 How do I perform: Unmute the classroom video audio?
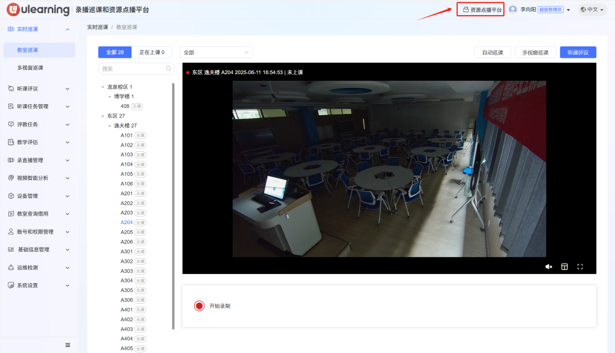tap(549, 266)
